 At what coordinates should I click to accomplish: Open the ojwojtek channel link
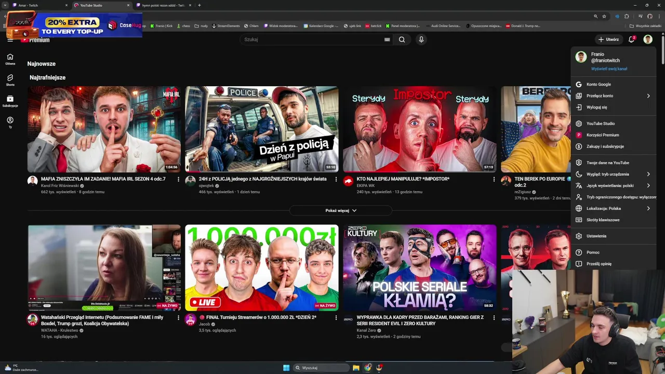206,185
